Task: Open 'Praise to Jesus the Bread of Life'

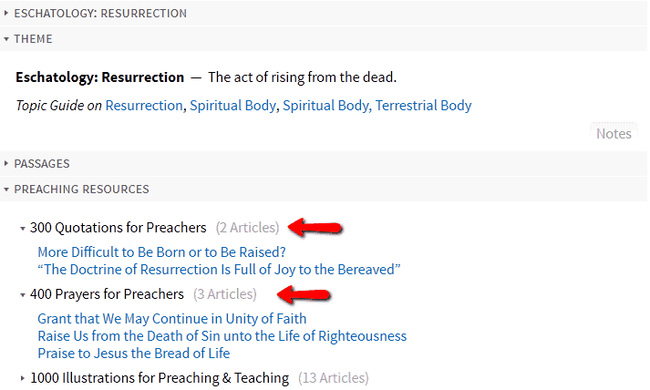Action: [133, 354]
